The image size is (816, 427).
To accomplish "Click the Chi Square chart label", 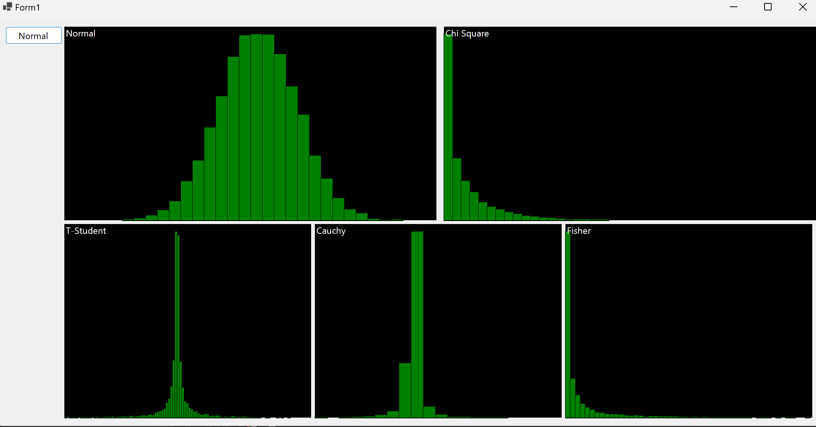I will point(467,33).
